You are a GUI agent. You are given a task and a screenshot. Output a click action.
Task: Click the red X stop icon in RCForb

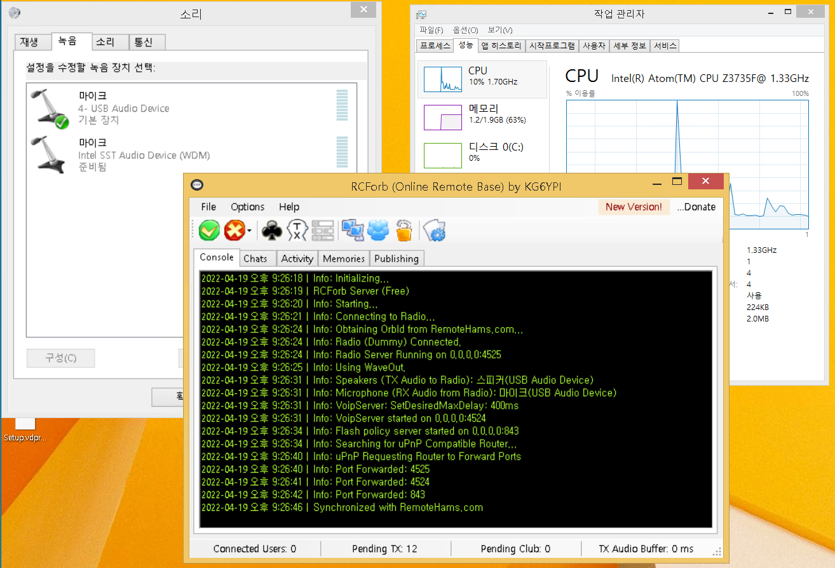pos(234,230)
